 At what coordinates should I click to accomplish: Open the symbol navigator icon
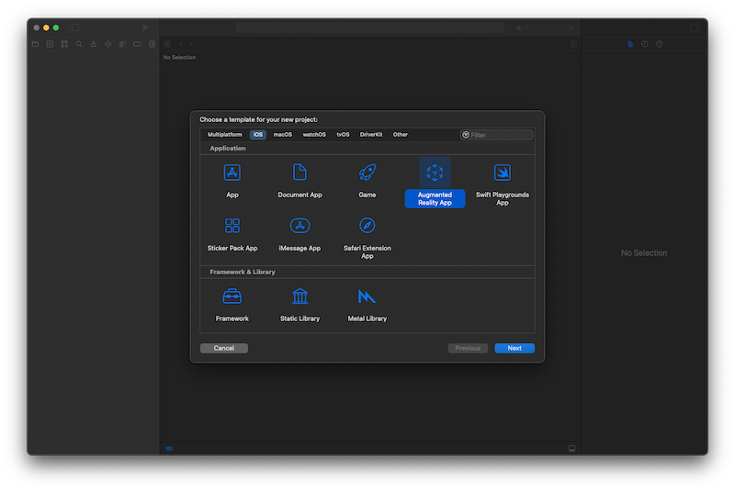point(64,44)
